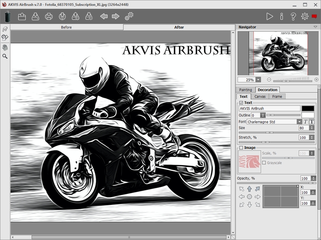Zoom in with the plus icon

tap(316, 80)
